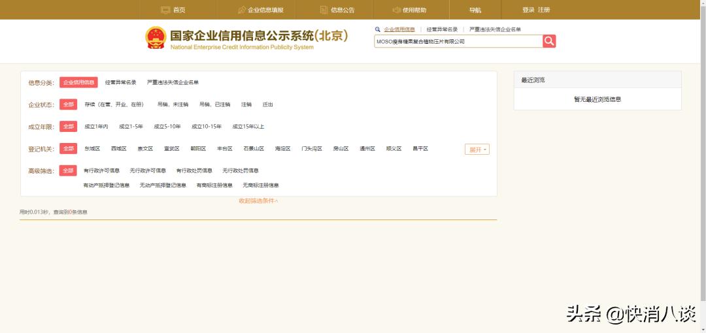Click the 使用帮助 speaker icon

tap(397, 10)
